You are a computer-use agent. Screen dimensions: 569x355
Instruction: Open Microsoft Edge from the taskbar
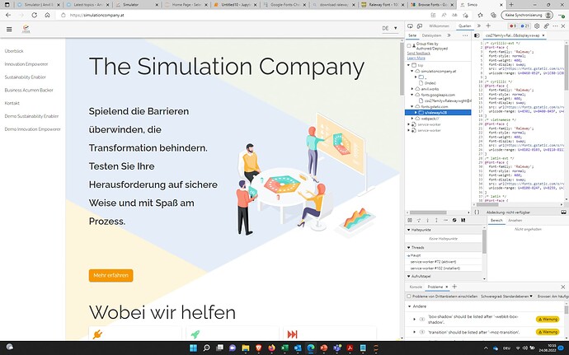(x=311, y=348)
